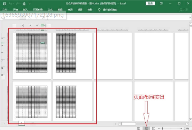
Task: Click the horizontal scrollbar thumb
Action: 129,124
